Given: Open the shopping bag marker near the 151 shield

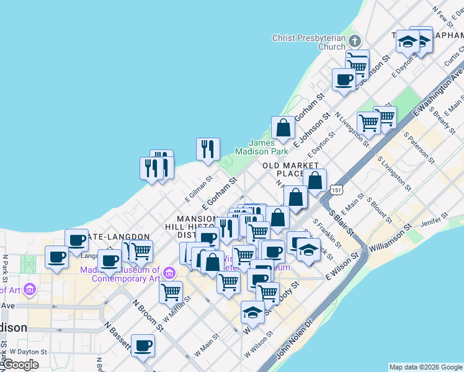Looking at the screenshot, I should coord(296,198).
